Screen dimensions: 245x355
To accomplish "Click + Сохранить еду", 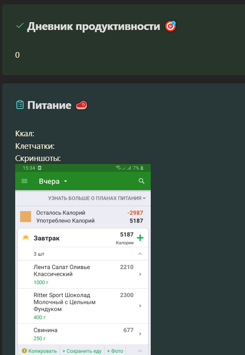I will pyautogui.click(x=82, y=351).
